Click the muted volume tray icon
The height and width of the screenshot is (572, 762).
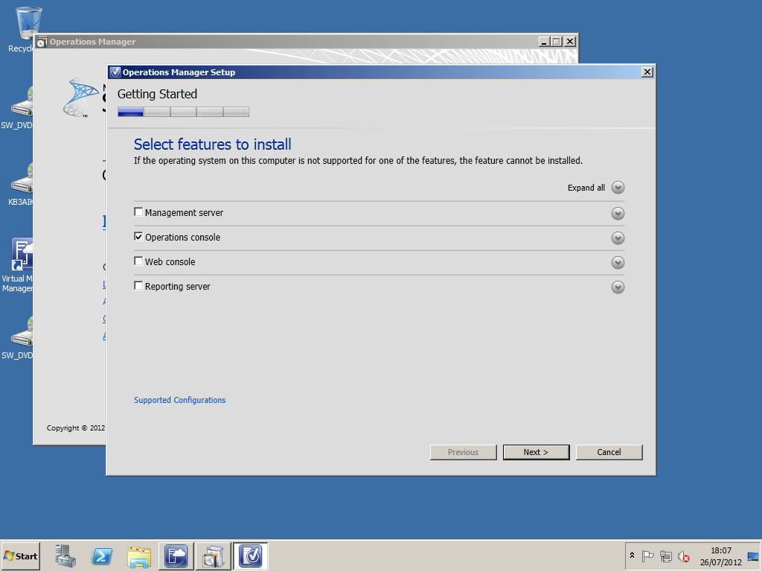tap(684, 556)
